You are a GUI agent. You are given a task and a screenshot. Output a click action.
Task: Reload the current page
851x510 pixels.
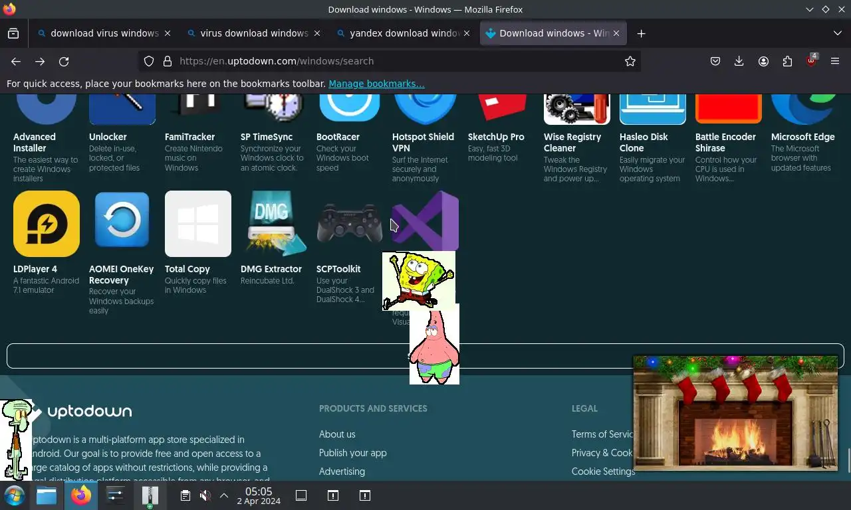(64, 61)
